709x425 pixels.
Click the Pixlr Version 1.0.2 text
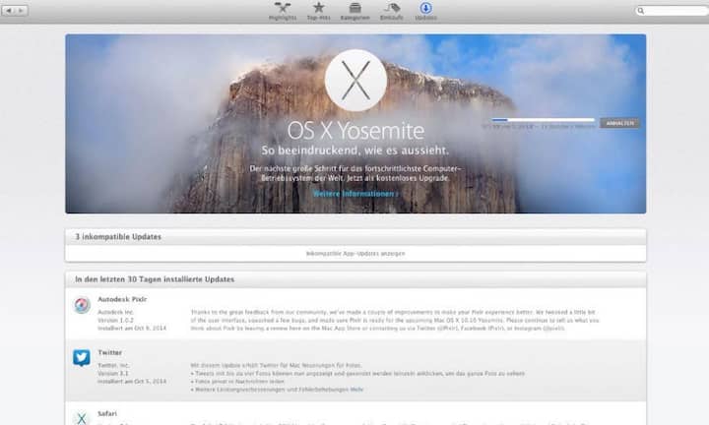[116, 320]
